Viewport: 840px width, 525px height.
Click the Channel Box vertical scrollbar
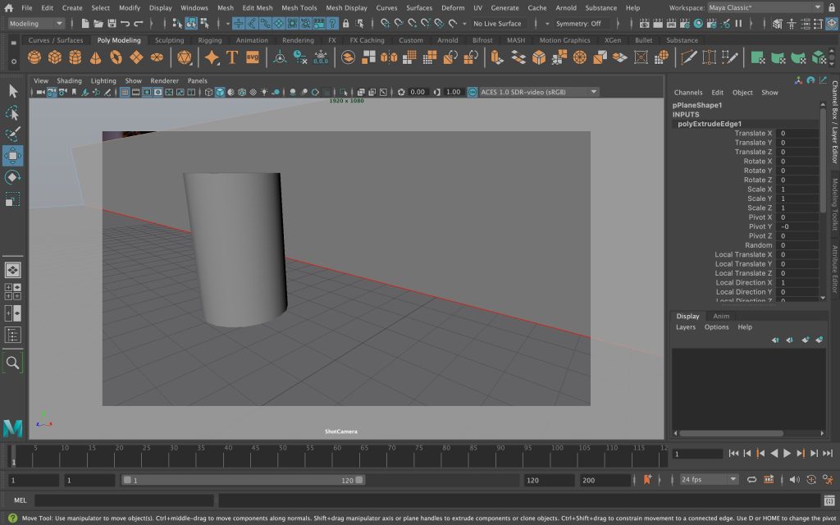tap(823, 160)
